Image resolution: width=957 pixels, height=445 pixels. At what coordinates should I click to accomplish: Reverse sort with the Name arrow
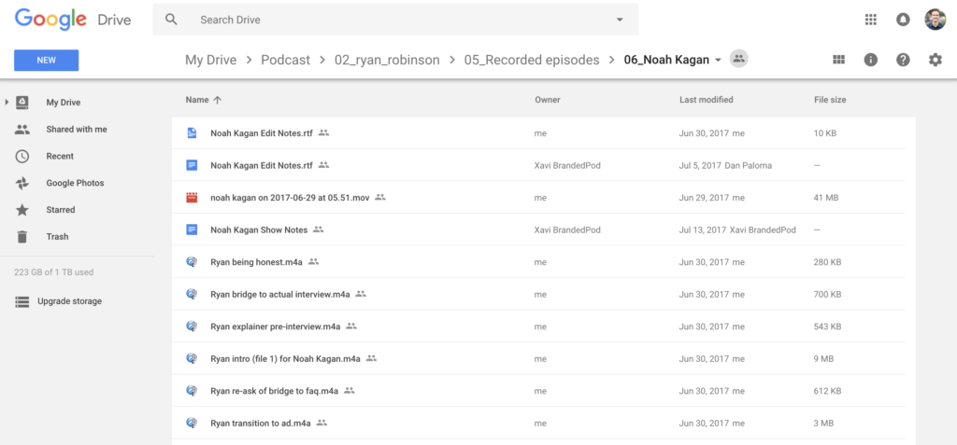point(217,100)
